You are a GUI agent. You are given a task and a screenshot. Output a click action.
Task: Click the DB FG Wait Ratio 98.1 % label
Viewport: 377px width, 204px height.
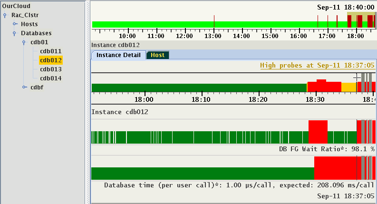(x=327, y=149)
